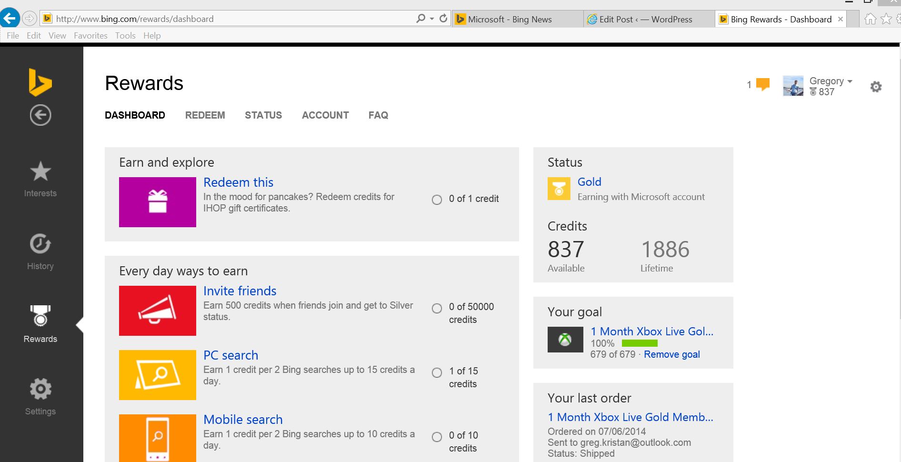This screenshot has height=462, width=901.
Task: Expand the Gregory account dropdown arrow
Action: click(x=850, y=81)
